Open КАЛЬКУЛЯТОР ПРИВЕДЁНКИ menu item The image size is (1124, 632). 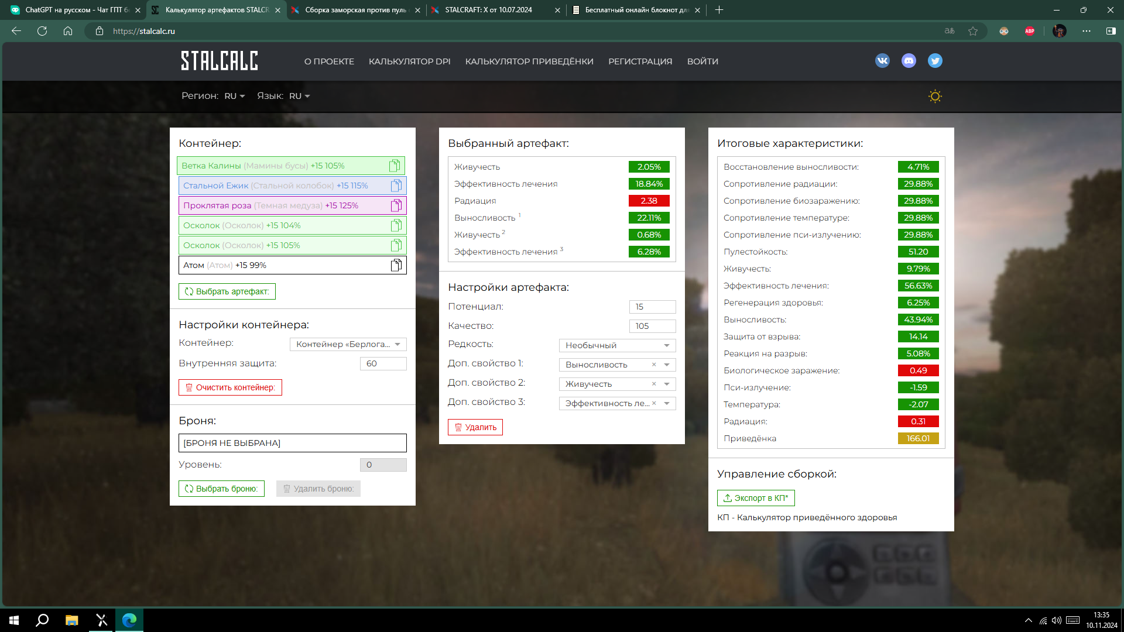(x=529, y=61)
